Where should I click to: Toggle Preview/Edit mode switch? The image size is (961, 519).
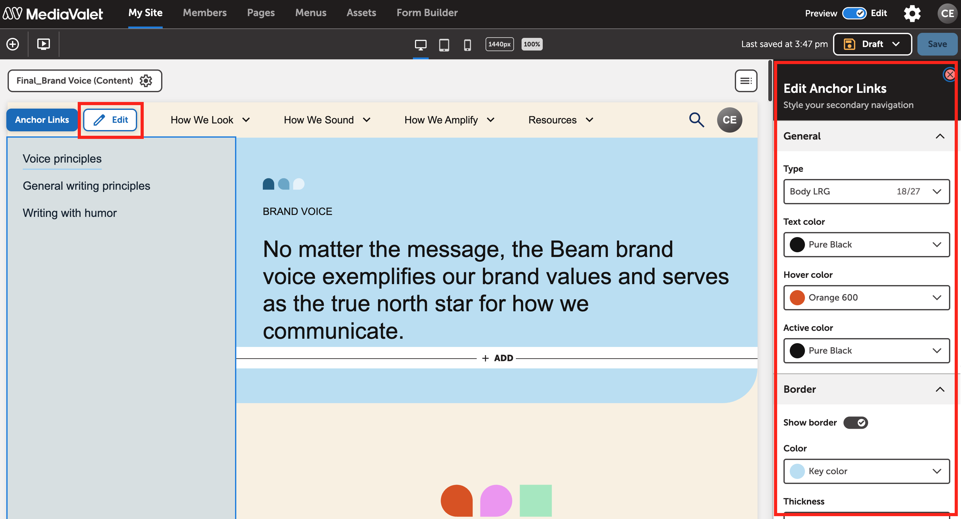(854, 14)
